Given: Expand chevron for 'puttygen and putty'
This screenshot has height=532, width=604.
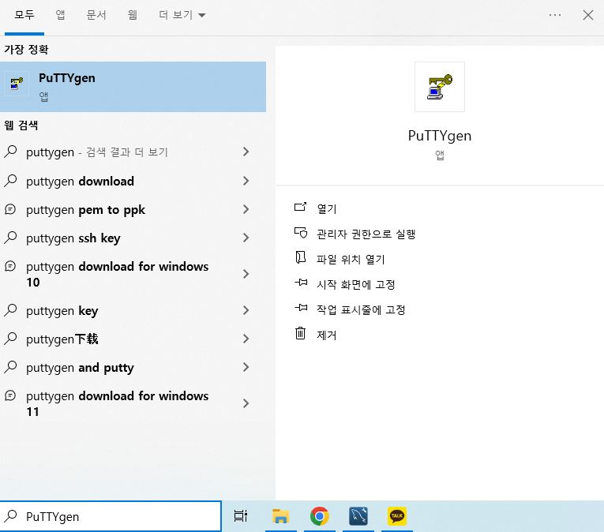Looking at the screenshot, I should [246, 367].
